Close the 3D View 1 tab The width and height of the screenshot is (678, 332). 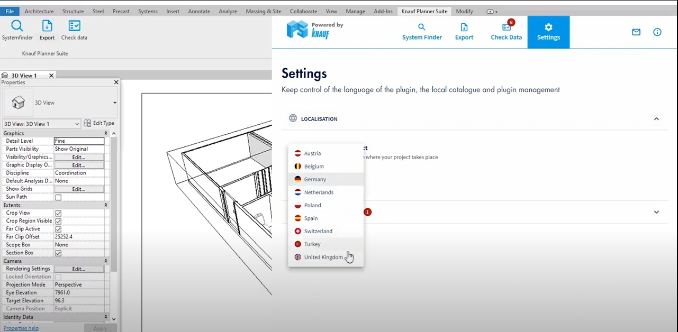[x=51, y=76]
